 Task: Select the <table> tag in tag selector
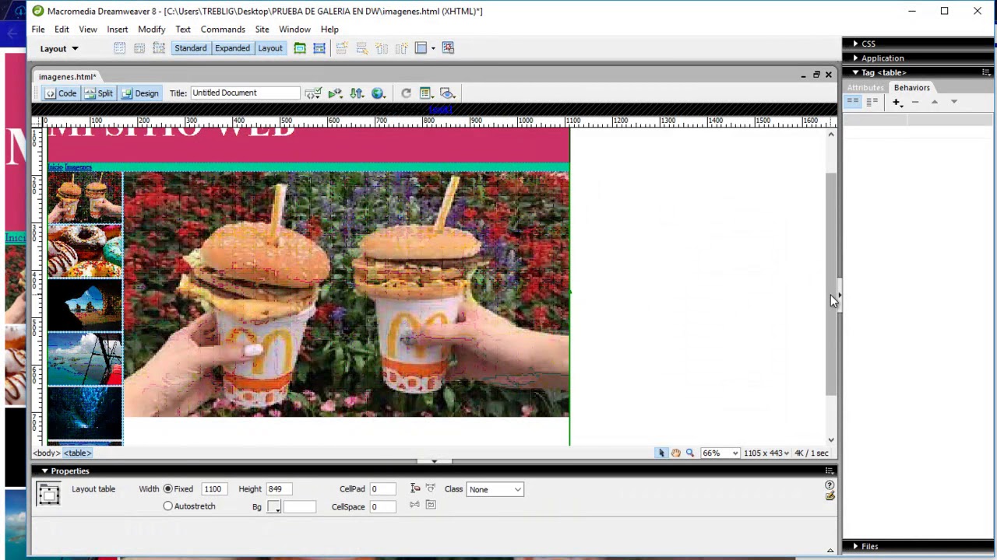click(77, 453)
